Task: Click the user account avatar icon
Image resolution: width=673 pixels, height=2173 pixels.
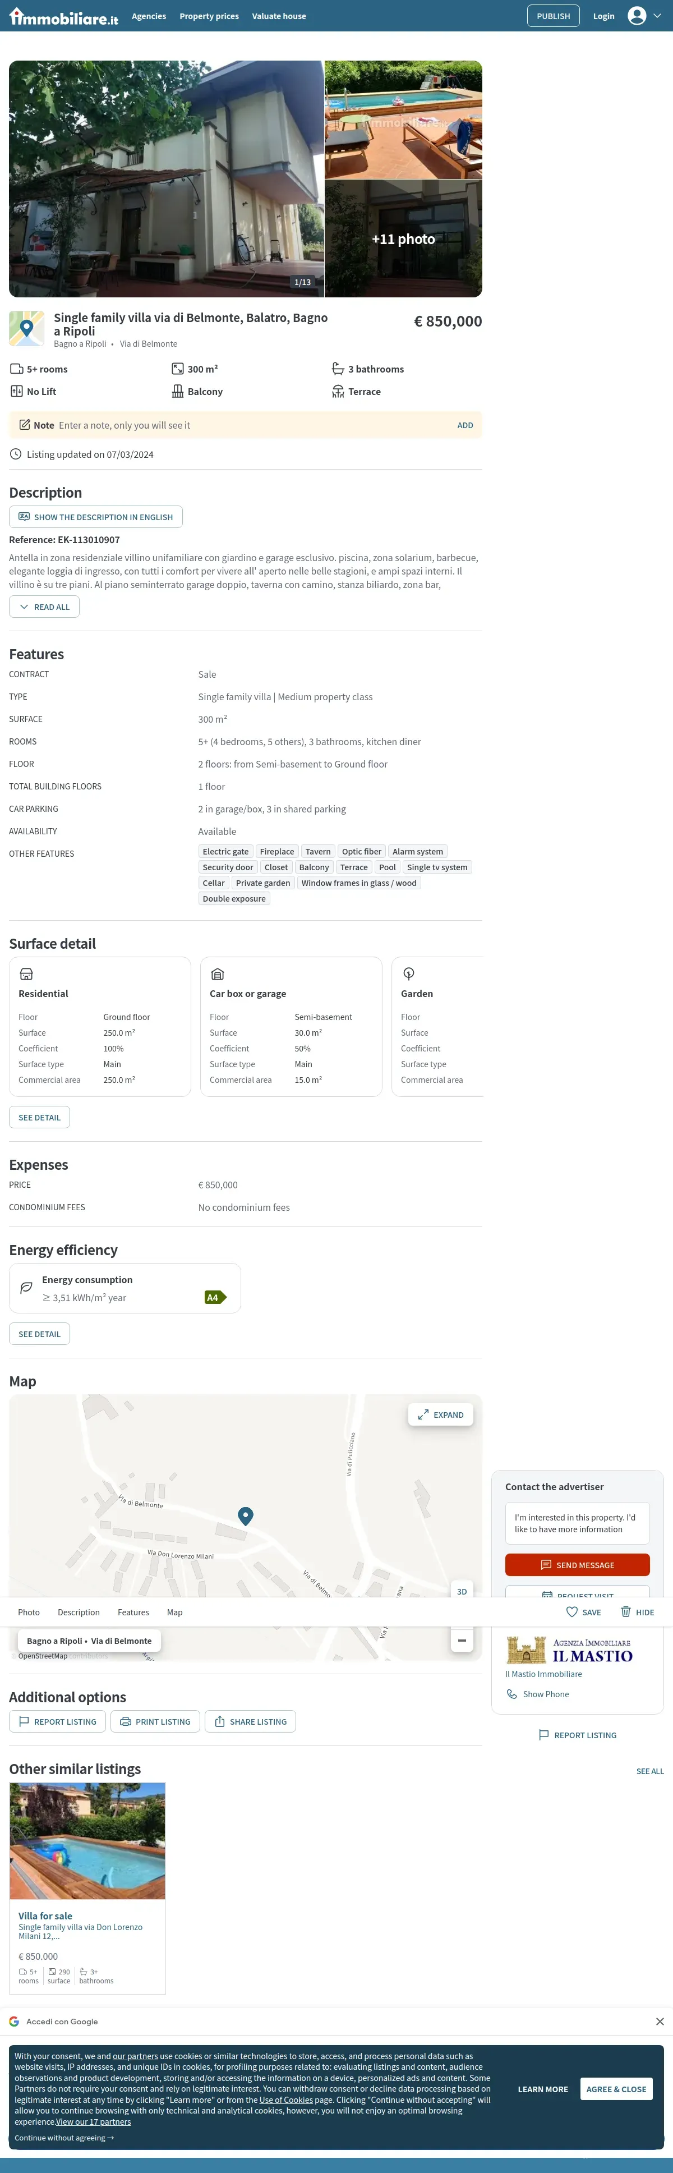Action: (637, 16)
